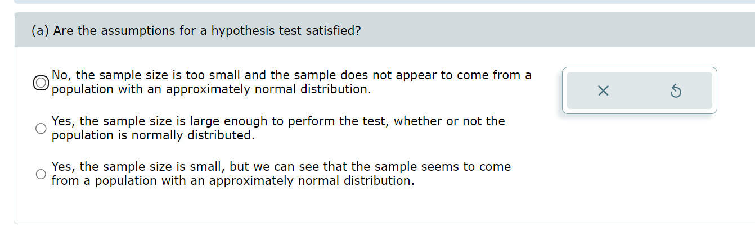755x241 pixels.
Task: Click the gray toolbar area between X and reset
Action: click(640, 90)
